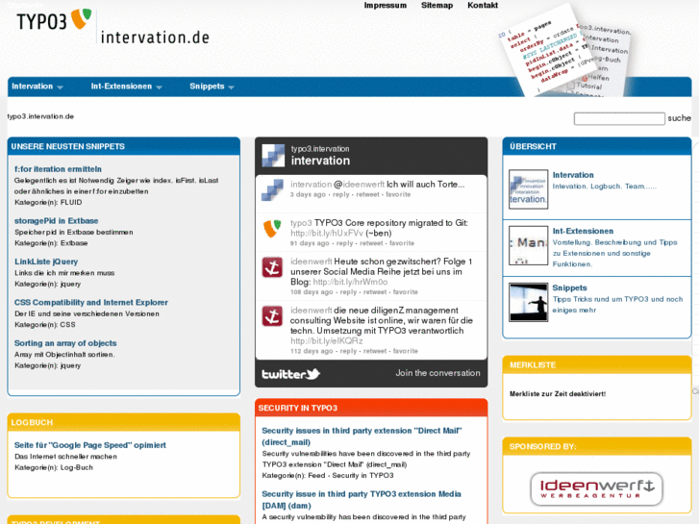699x524 pixels.
Task: Open the bit.ly/hUxFVv link in tweet
Action: click(327, 234)
